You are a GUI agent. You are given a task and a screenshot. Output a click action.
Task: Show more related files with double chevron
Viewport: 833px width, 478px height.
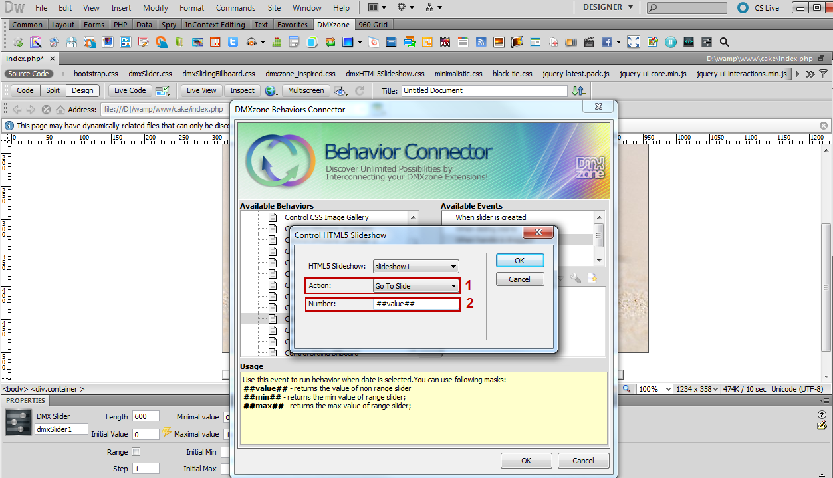point(810,74)
